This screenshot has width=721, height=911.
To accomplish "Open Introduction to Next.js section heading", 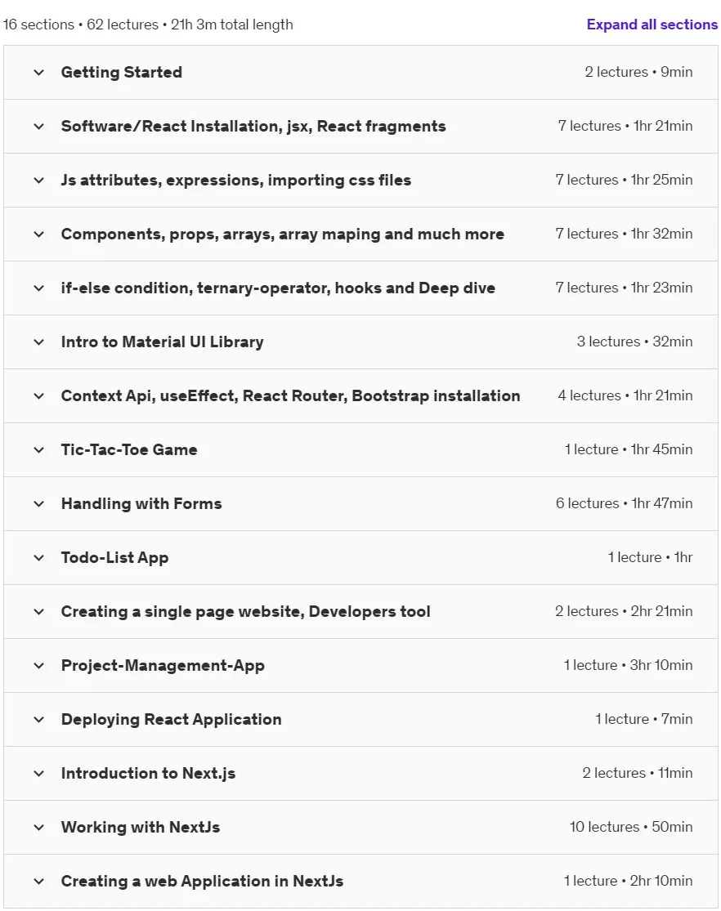I will 148,773.
